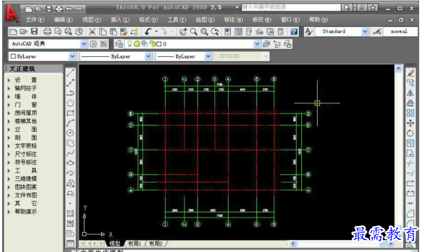The width and height of the screenshot is (422, 252).
Task: Select the Mirror modify tool
Action: tap(411, 93)
